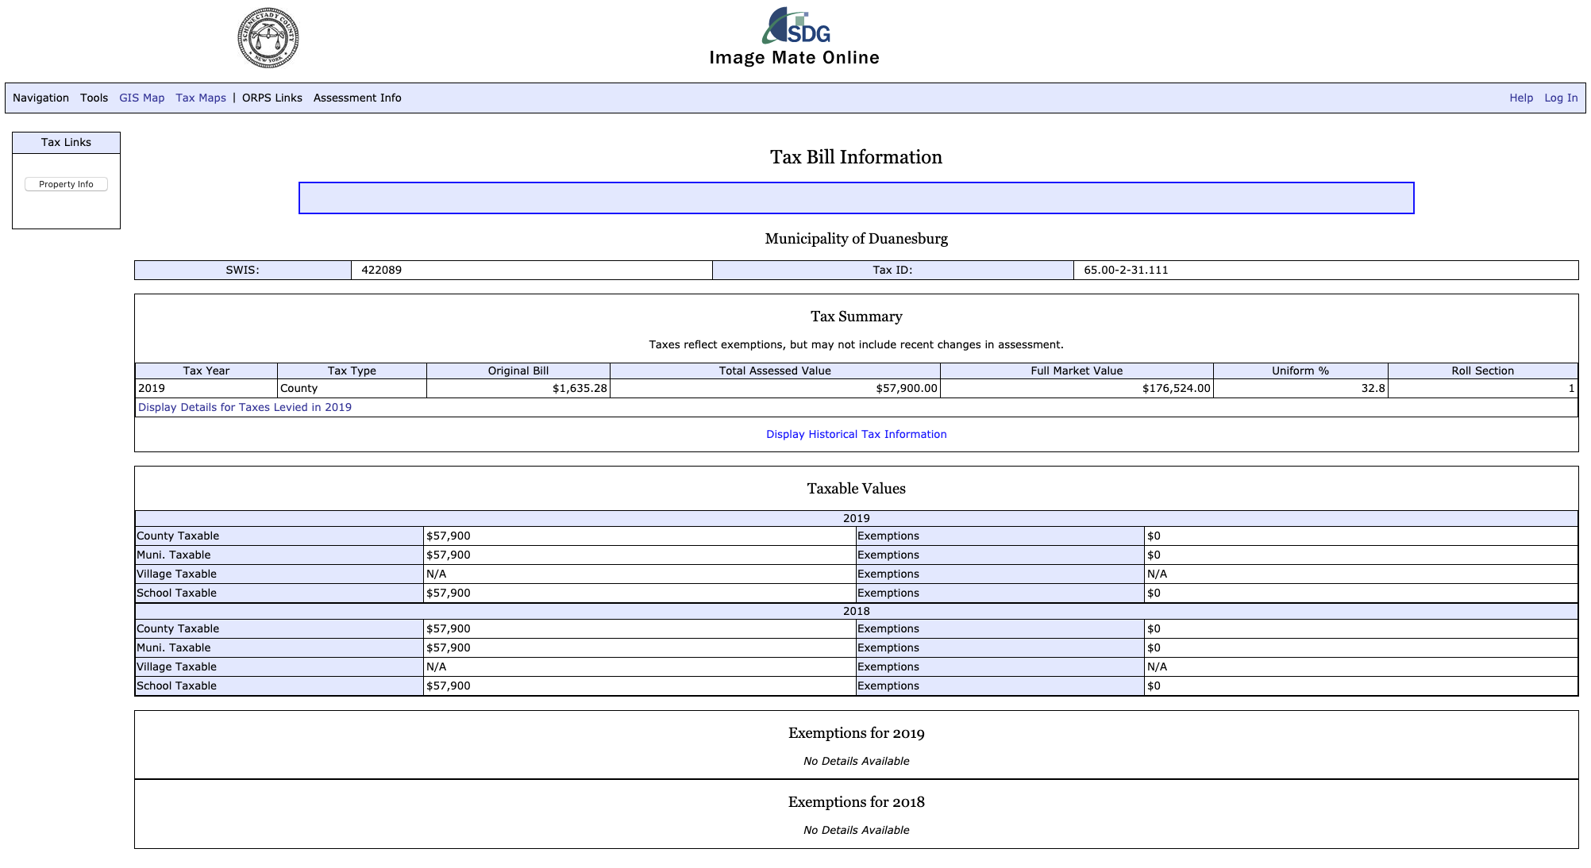1591x868 pixels.
Task: Open the Navigation menu
Action: (x=40, y=98)
